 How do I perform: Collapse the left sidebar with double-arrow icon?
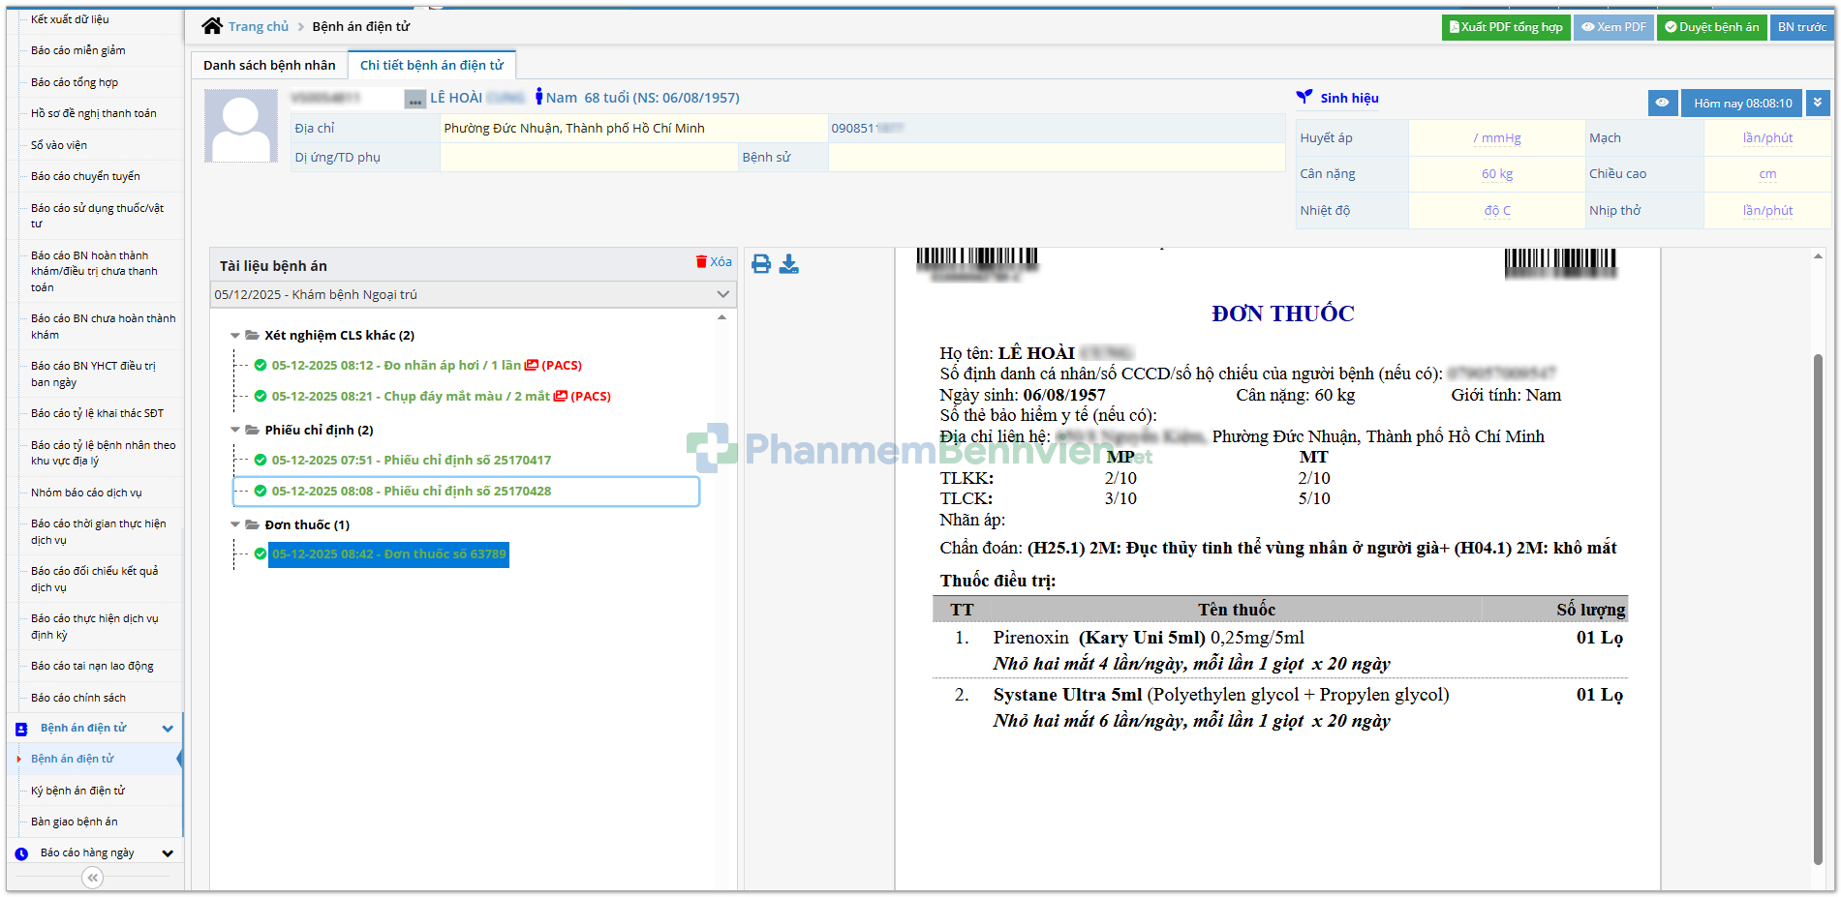(93, 878)
